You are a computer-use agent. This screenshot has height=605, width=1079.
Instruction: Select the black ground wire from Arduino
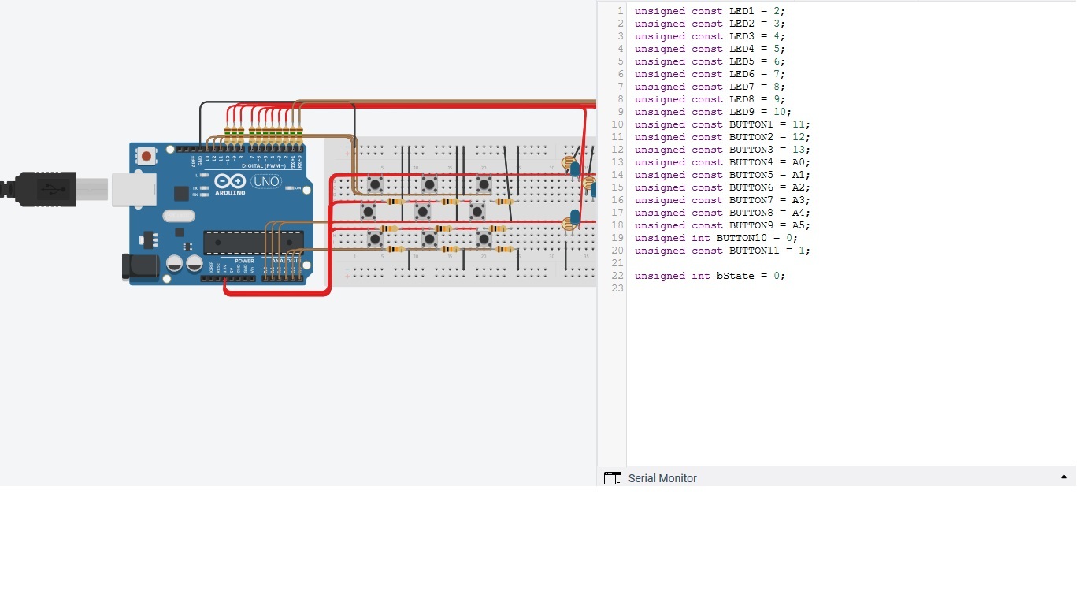[277, 102]
